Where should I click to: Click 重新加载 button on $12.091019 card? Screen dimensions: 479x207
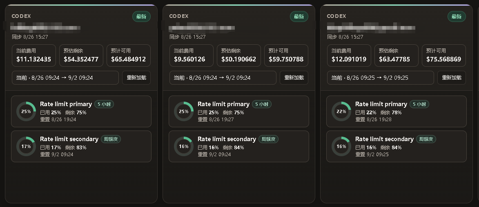(452, 78)
